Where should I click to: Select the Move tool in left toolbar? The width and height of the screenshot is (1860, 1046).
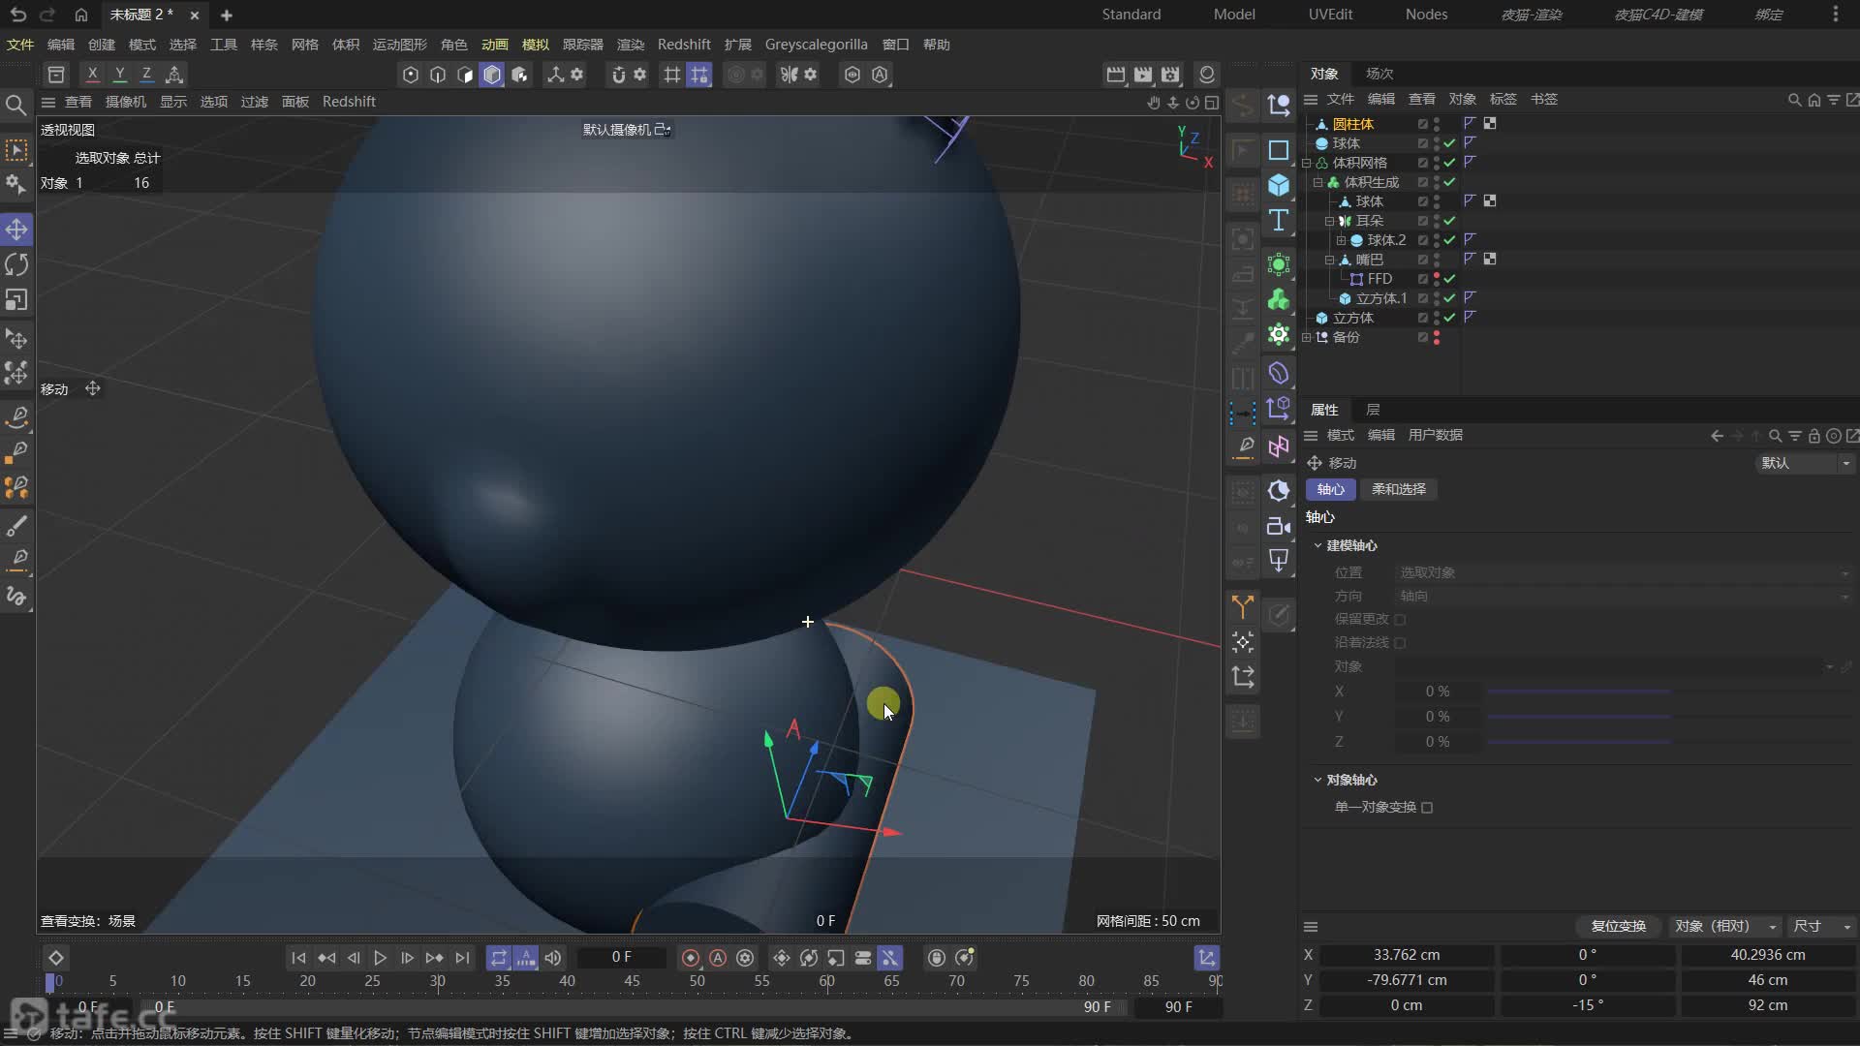[16, 230]
